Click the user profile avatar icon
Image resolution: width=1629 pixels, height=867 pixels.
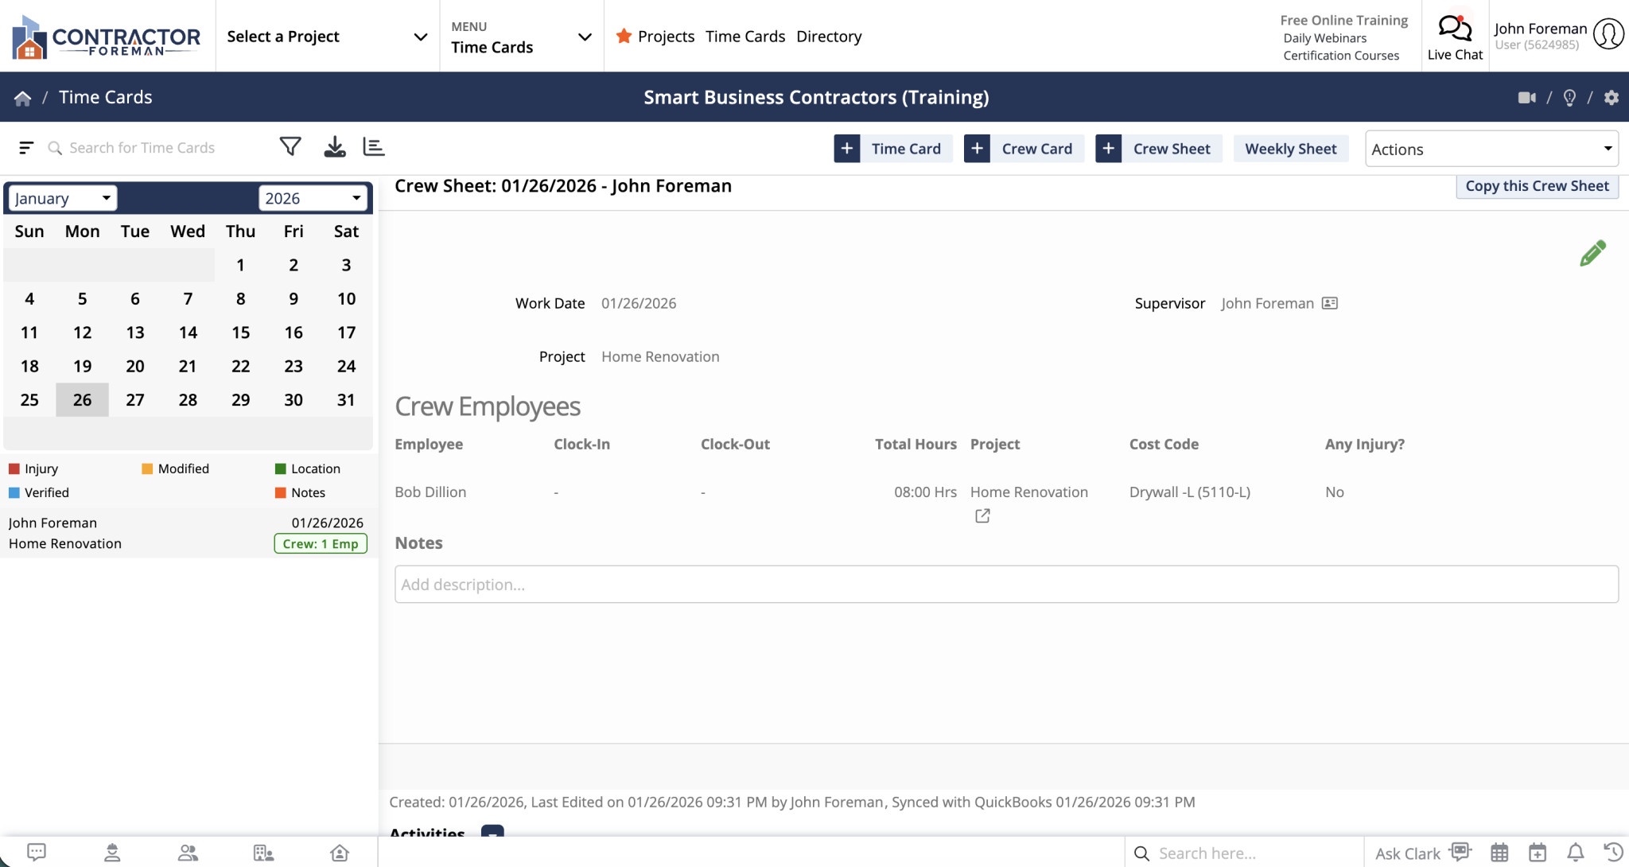[1608, 34]
